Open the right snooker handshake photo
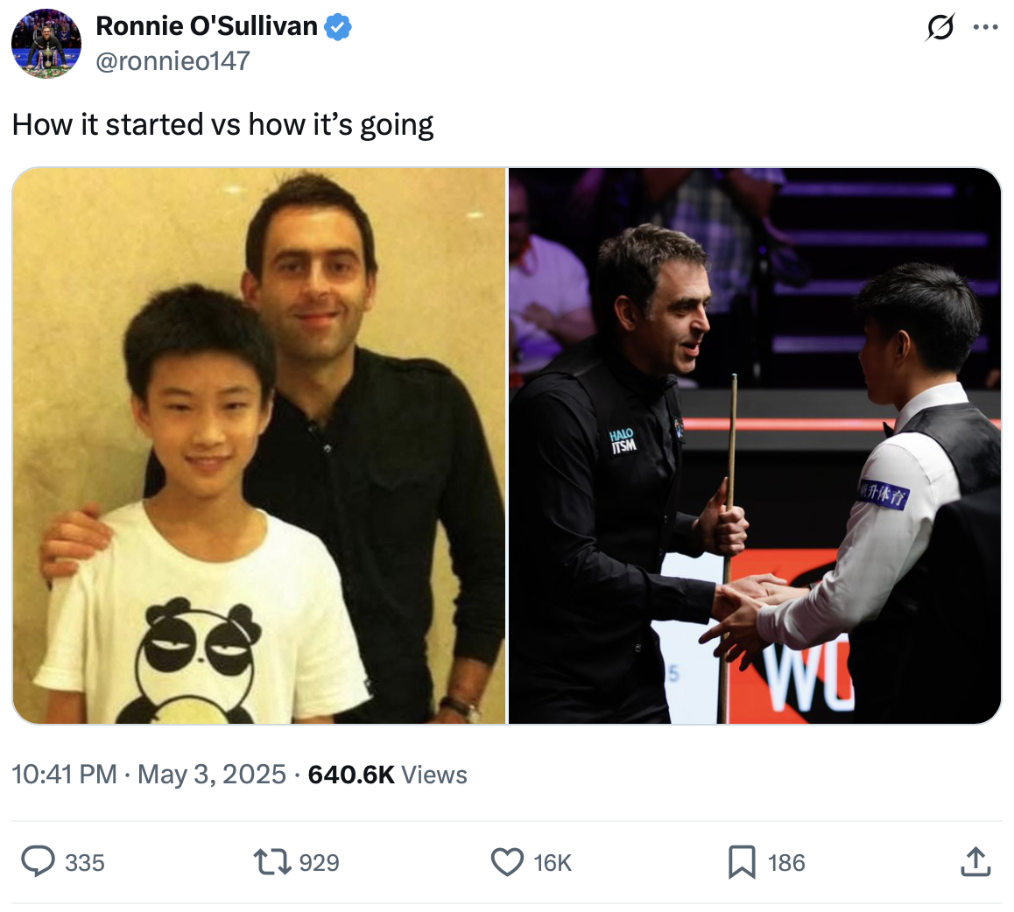 755,445
